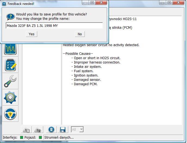This screenshot has height=143, width=187.
Task: Open the gear settings icon in sidebar
Action: [x=10, y=97]
